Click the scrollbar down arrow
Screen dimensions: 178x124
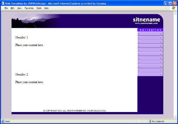[175, 117]
